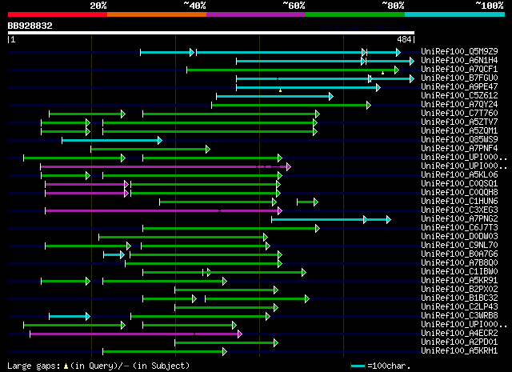
Task: Select the UniRef100_A5ZQM1 label
Action: (x=459, y=130)
